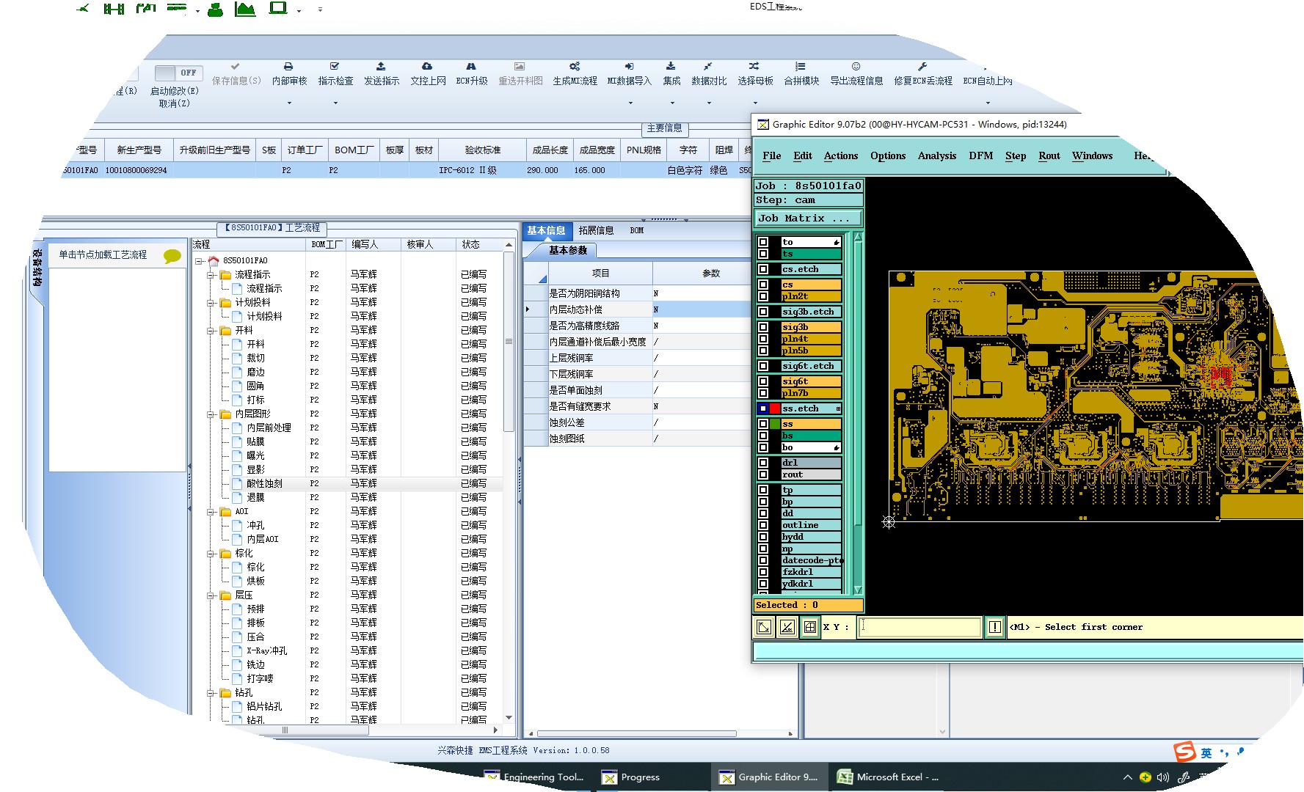Click red color swatch of ss.etch layer
Image resolution: width=1304 pixels, height=792 pixels.
(x=775, y=408)
